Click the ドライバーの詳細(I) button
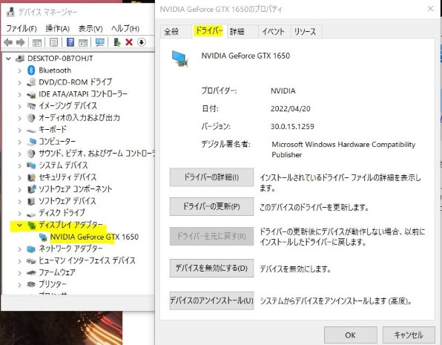Viewport: 442px width, 345px height. click(211, 177)
